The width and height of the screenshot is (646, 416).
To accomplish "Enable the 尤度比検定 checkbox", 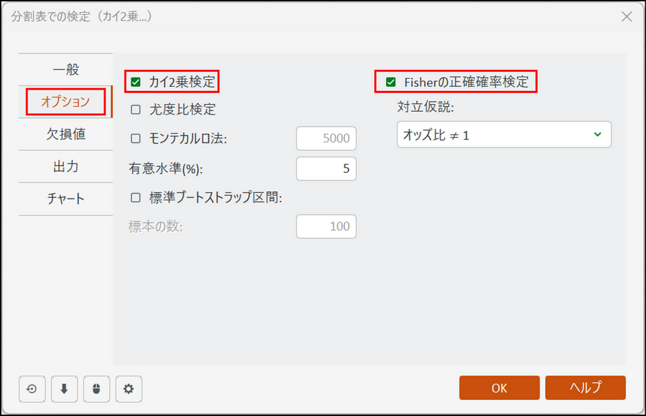I will pyautogui.click(x=136, y=109).
